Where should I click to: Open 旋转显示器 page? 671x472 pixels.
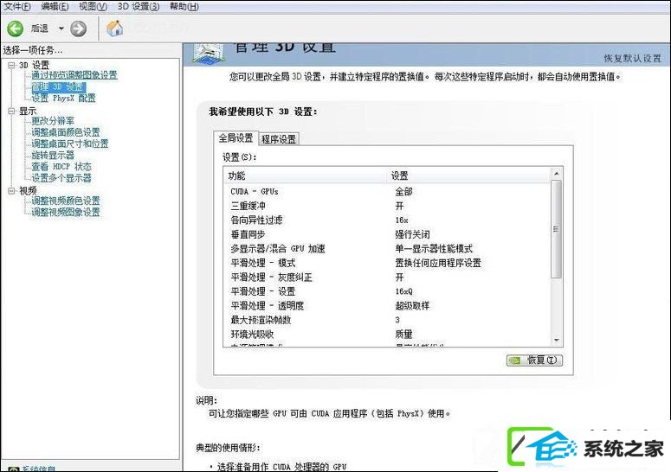pyautogui.click(x=53, y=155)
